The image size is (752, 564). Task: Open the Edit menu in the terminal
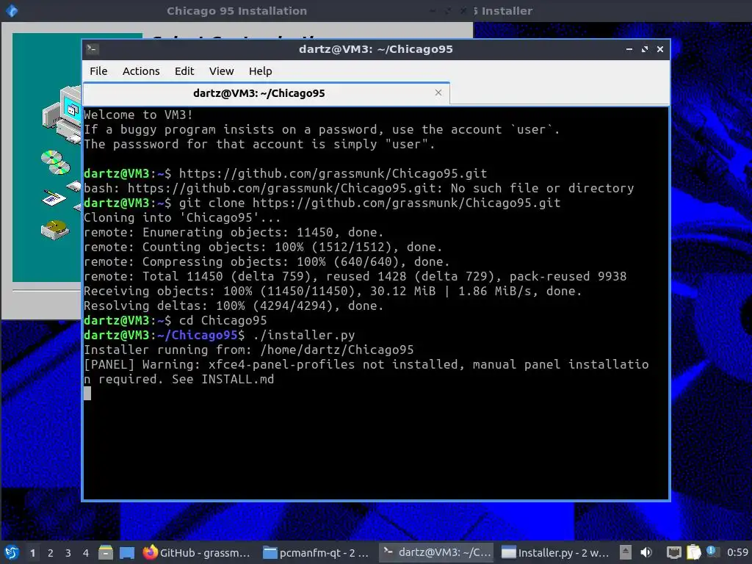(x=184, y=71)
